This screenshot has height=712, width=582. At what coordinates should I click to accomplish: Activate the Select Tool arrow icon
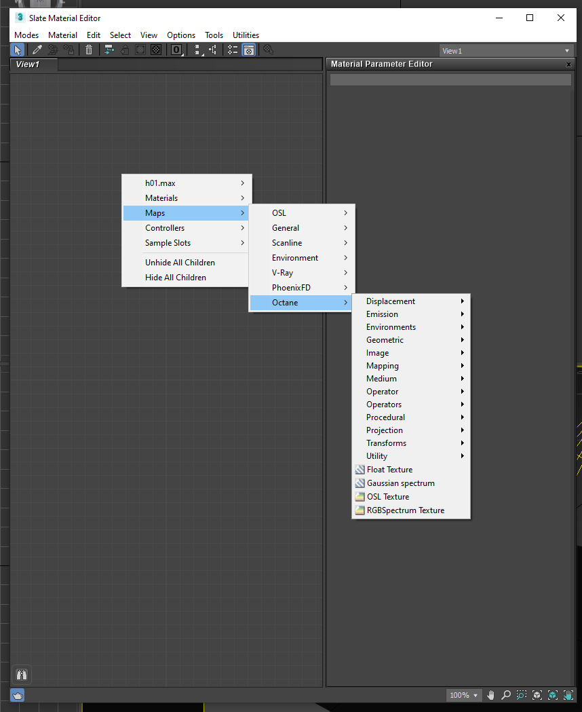point(18,50)
